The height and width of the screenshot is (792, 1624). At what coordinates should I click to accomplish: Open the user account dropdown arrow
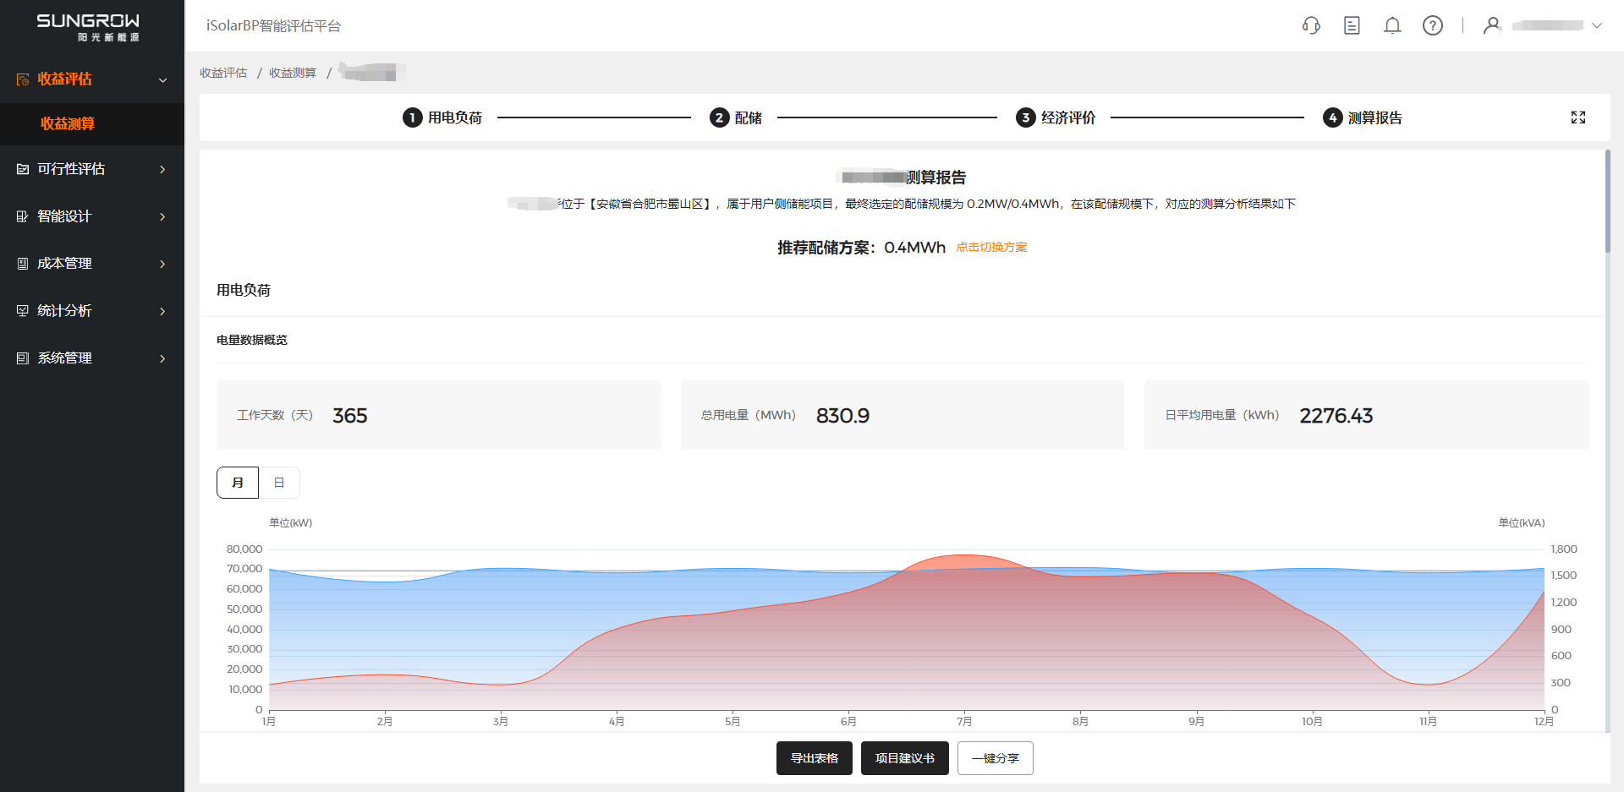coord(1597,25)
